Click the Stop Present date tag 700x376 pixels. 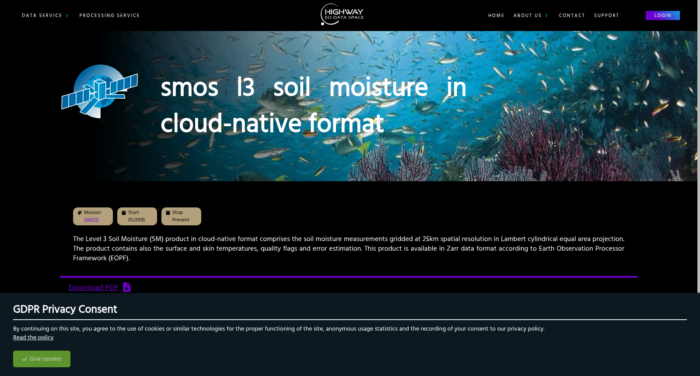[x=181, y=216]
